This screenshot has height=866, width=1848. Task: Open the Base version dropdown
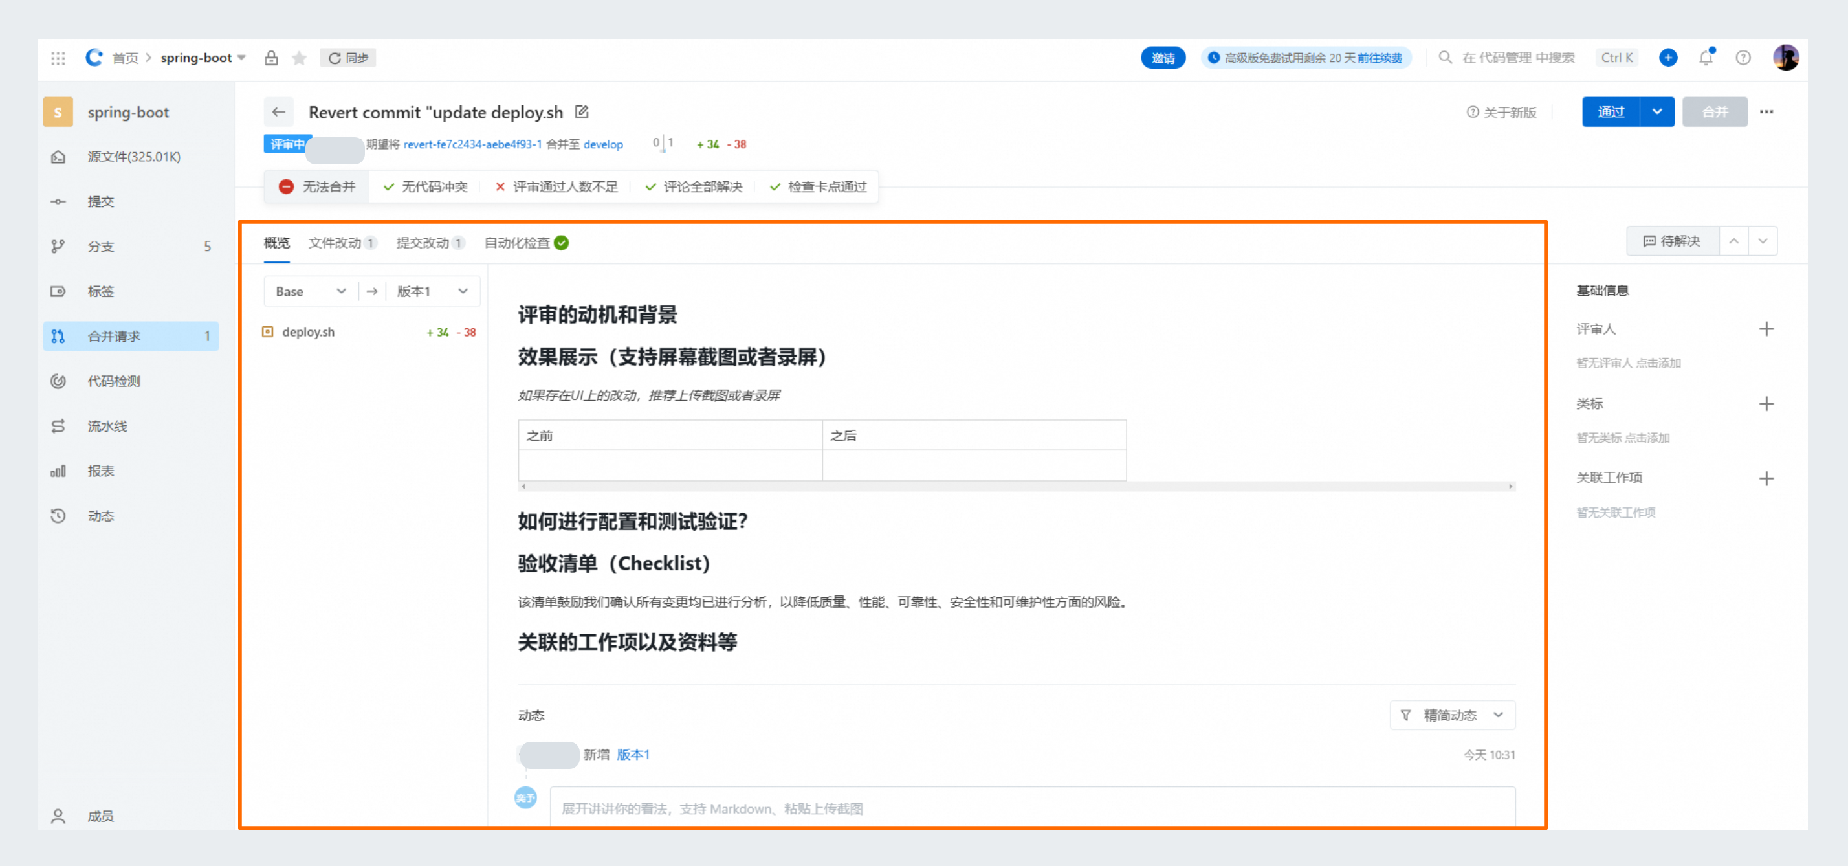pyautogui.click(x=311, y=291)
